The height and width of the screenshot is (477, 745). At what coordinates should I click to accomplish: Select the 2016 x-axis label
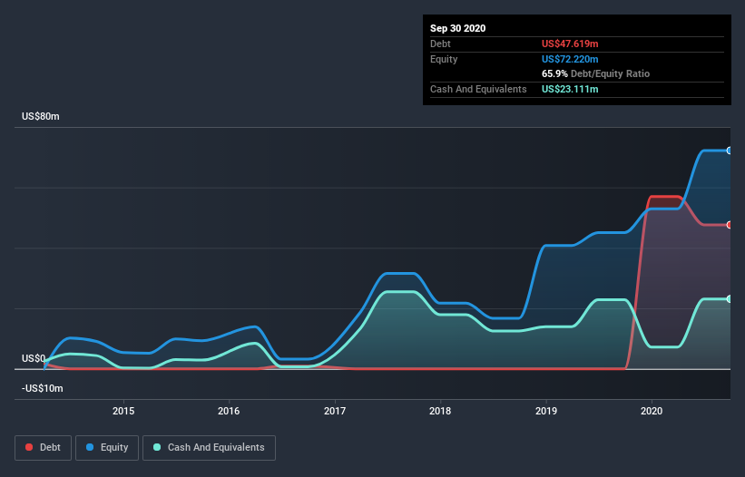(229, 411)
